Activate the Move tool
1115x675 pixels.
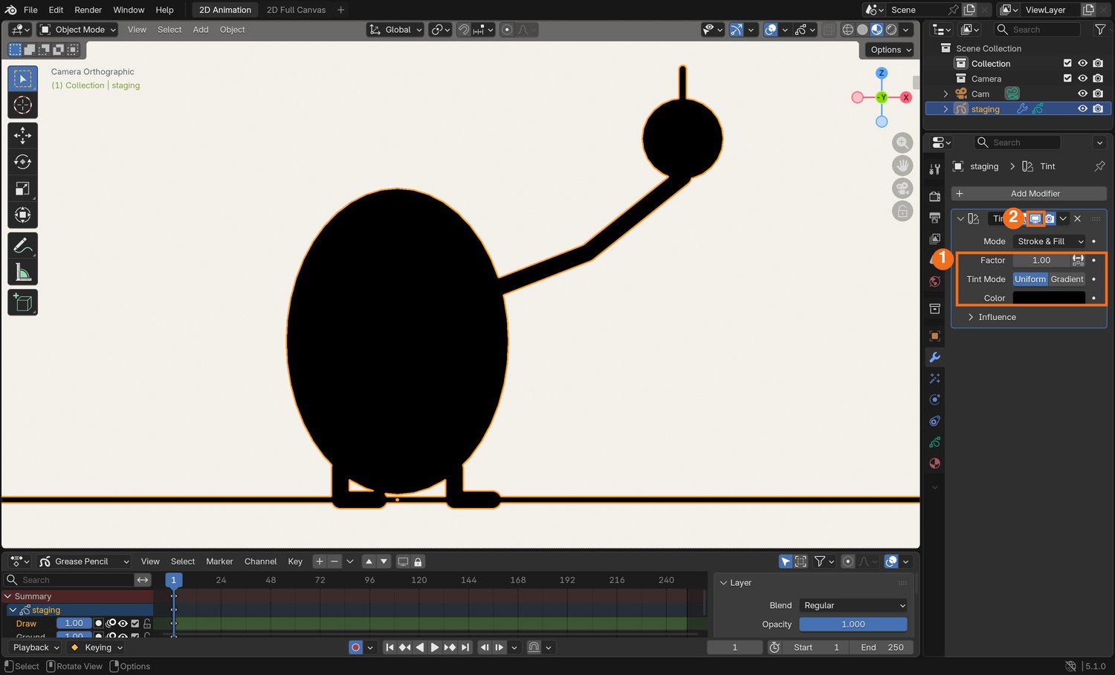click(x=23, y=135)
